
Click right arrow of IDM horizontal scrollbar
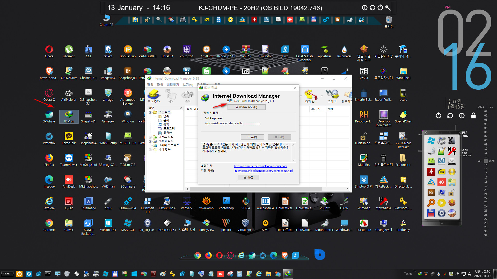[347, 189]
